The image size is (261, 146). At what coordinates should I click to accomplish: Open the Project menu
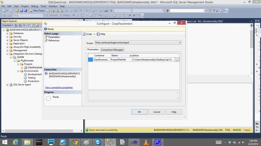click(25, 6)
